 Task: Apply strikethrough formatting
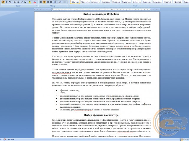pos(15,2)
